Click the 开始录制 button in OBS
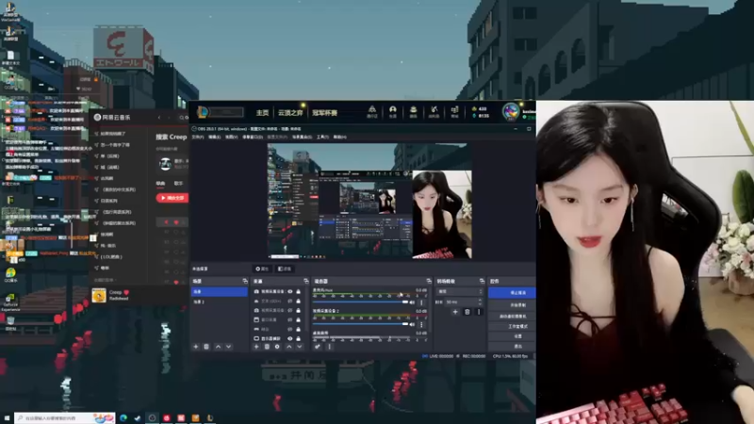This screenshot has height=424, width=754. (512, 304)
